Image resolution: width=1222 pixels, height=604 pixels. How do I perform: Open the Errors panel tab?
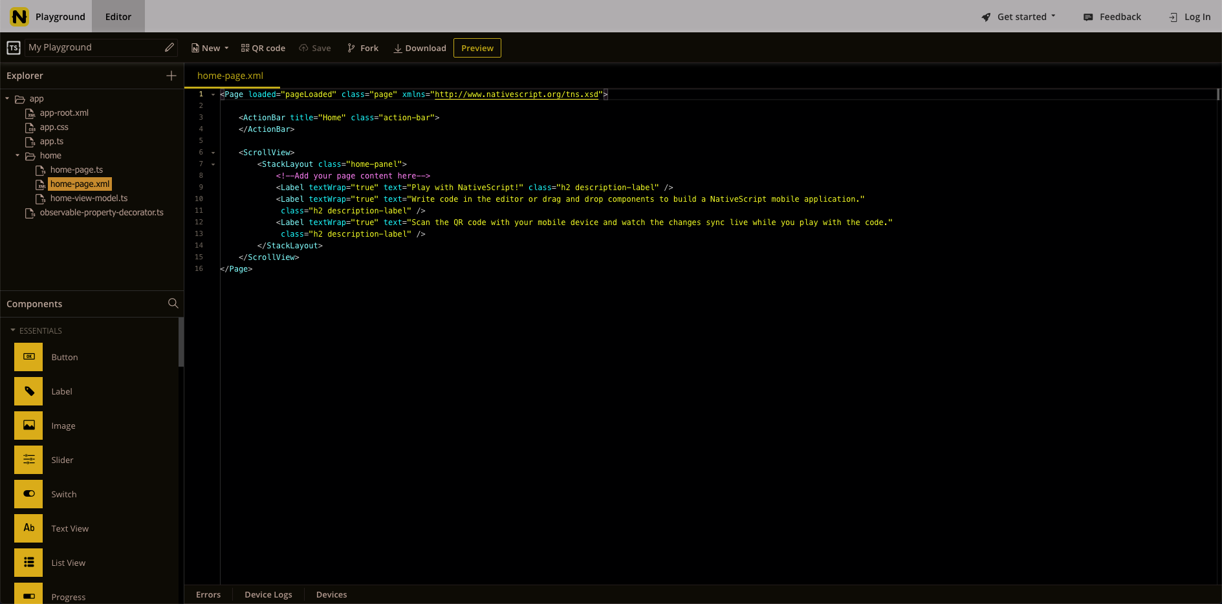208,594
